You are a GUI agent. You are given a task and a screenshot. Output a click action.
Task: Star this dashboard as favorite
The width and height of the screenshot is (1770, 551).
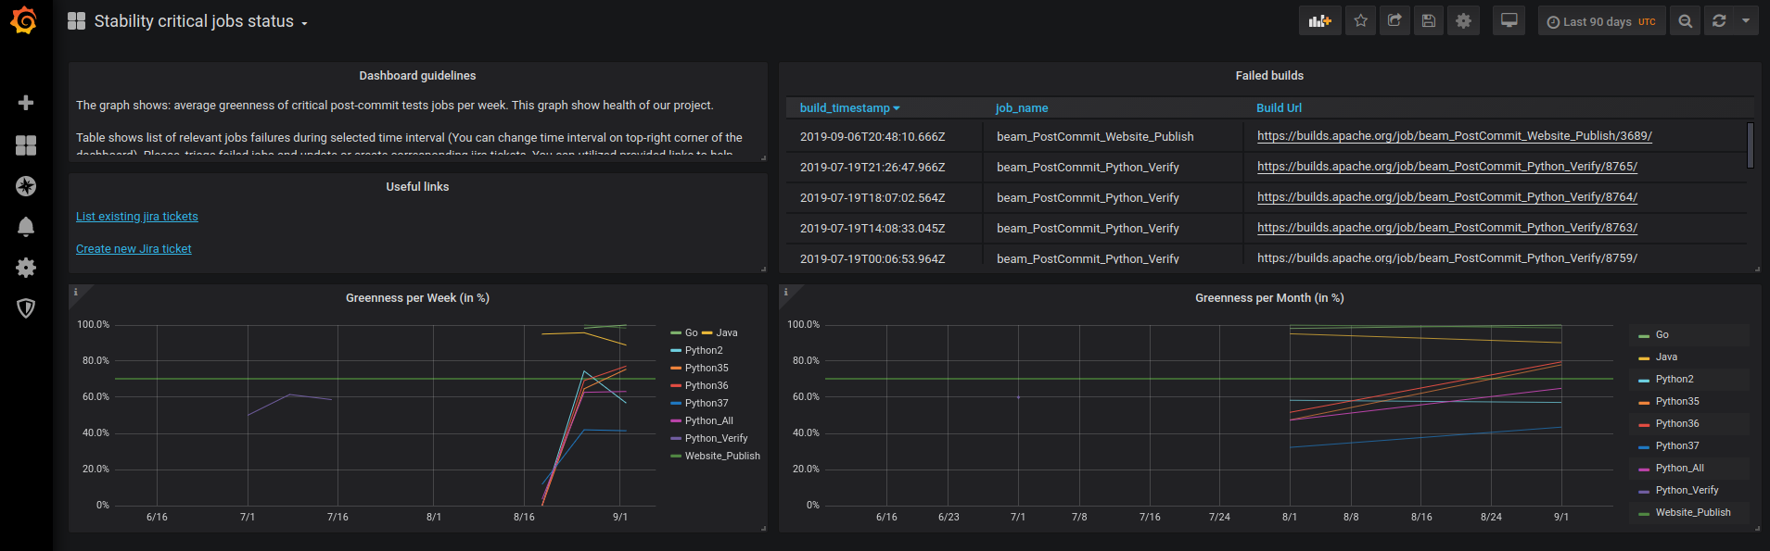1360,20
